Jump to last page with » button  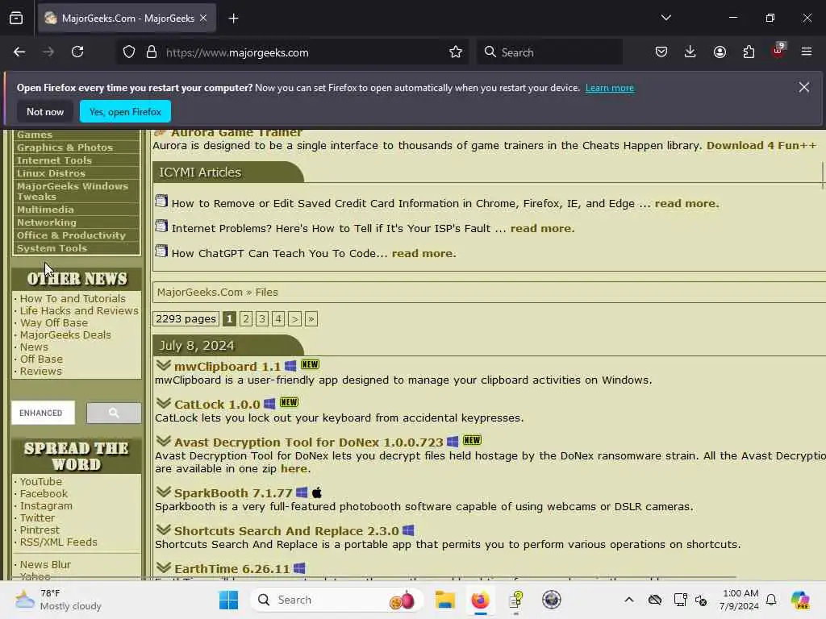click(311, 319)
